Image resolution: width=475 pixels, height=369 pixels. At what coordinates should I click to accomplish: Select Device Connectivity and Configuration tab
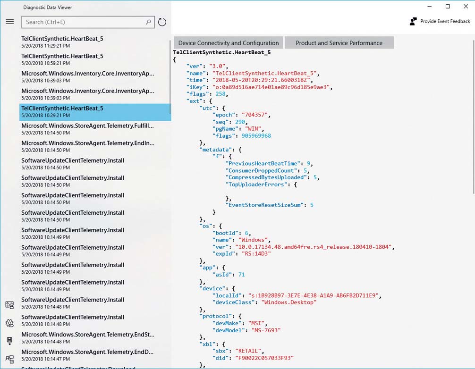[229, 42]
